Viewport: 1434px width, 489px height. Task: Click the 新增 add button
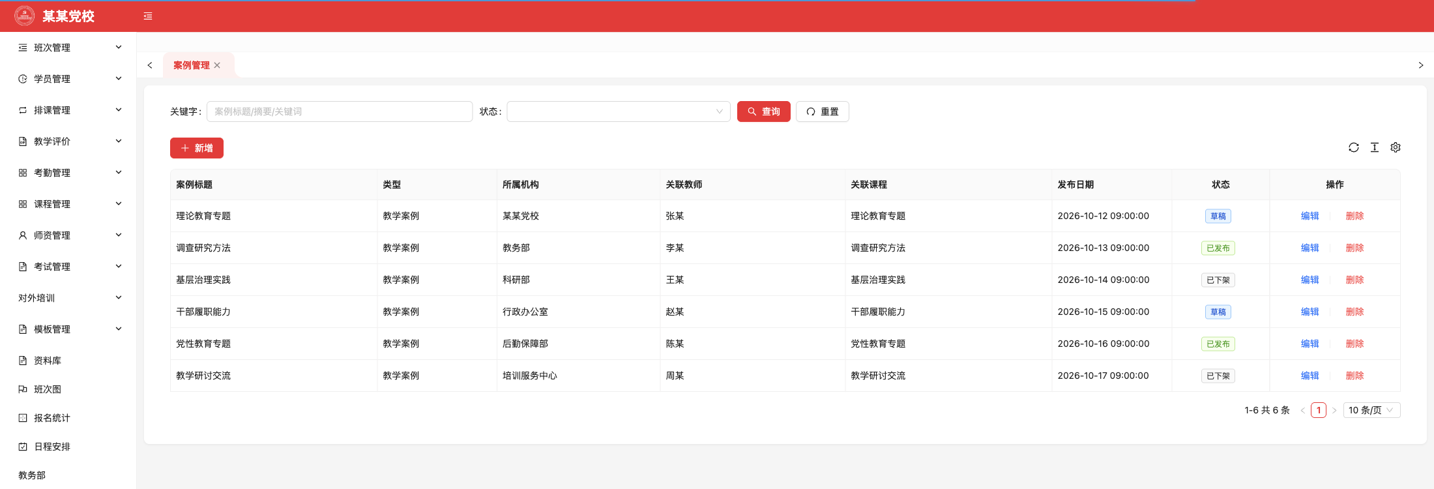[x=197, y=148]
